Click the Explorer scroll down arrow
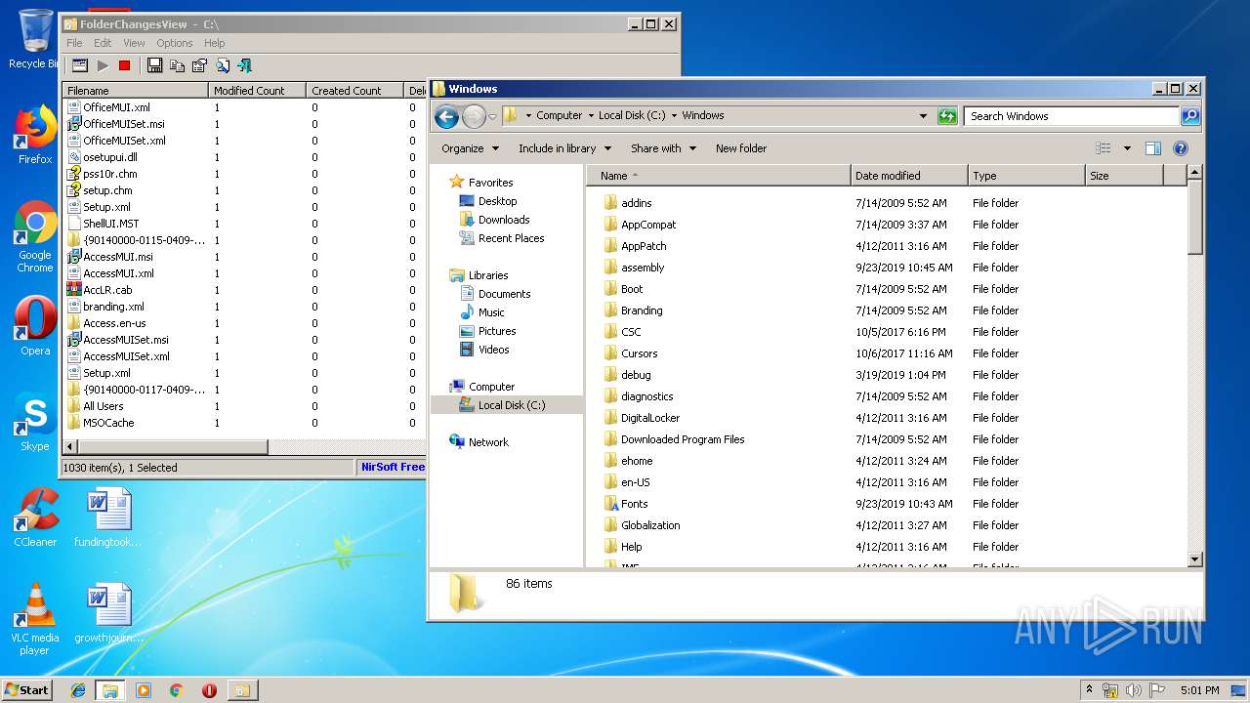 [x=1195, y=559]
